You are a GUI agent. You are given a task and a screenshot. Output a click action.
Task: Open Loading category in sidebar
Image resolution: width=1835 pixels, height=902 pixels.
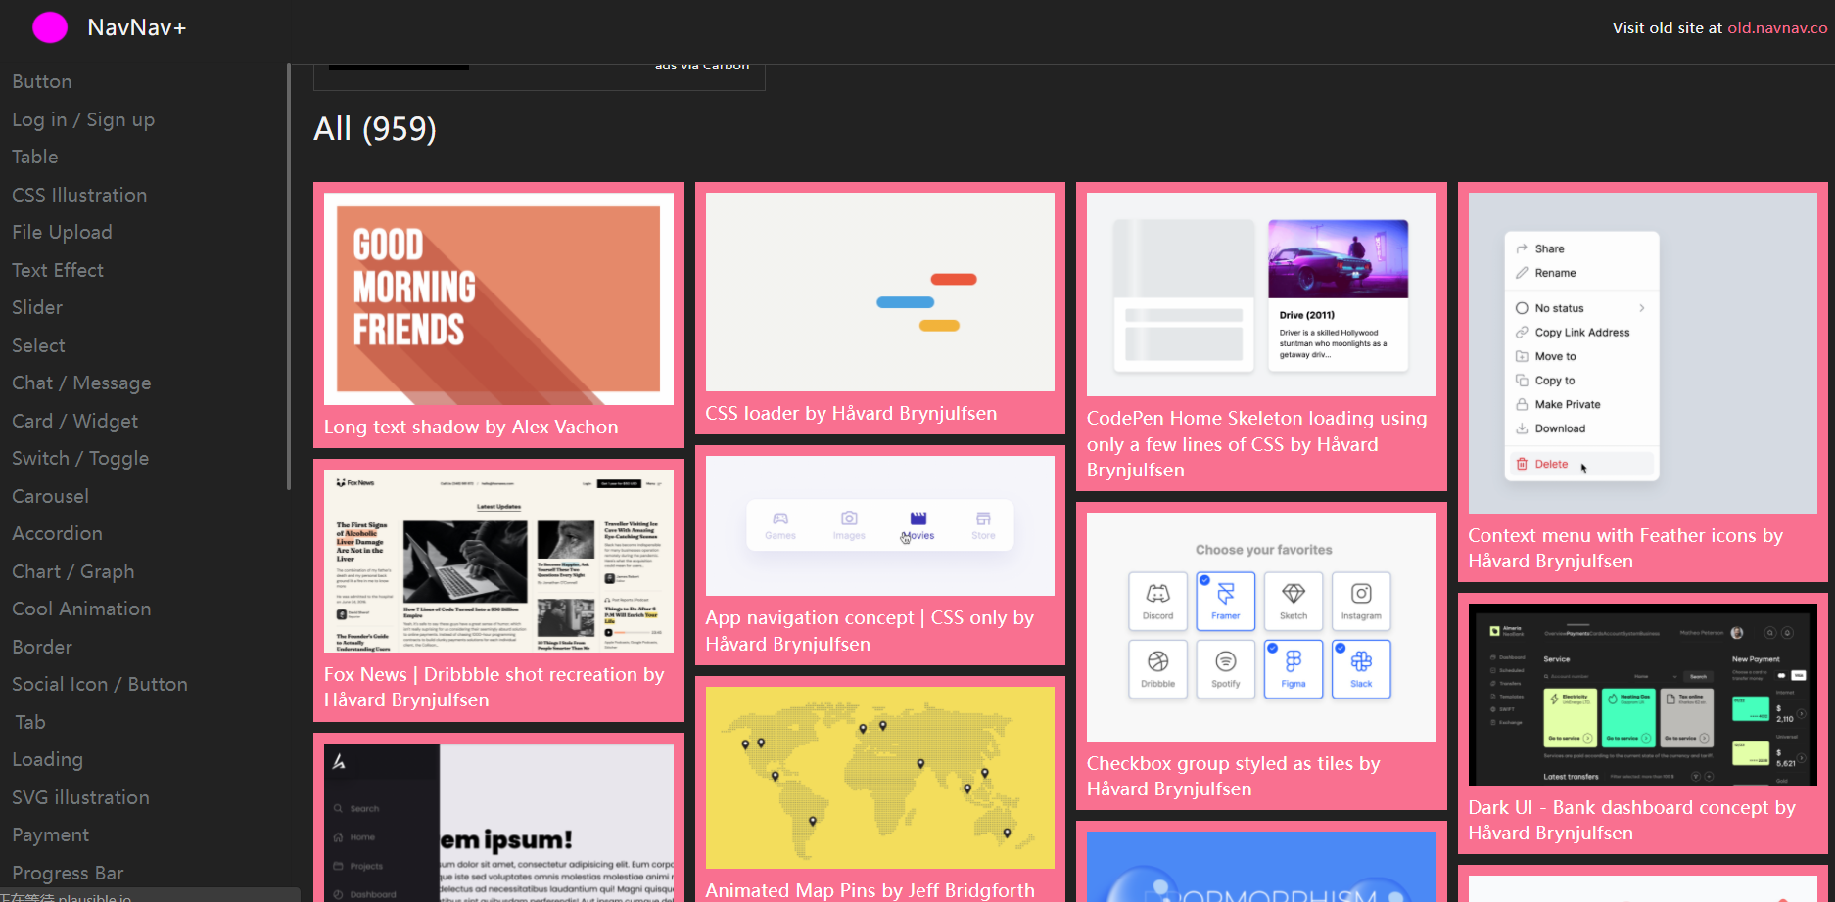pos(47,759)
